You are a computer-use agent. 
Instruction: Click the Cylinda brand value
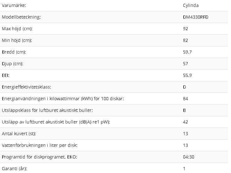point(191,5)
